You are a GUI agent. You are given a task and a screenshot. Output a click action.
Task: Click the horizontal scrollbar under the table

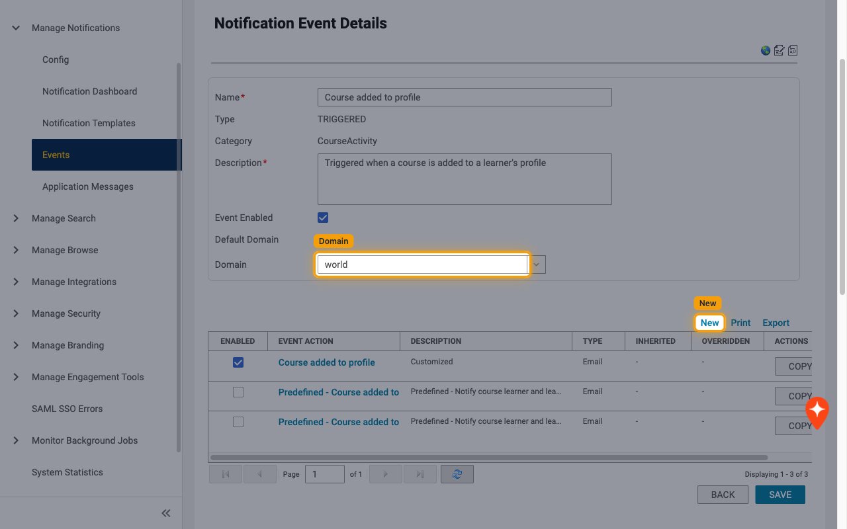click(x=489, y=458)
